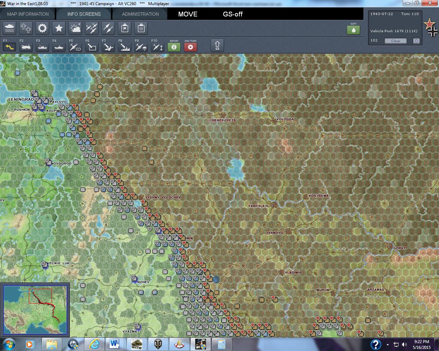Open the Calculator taskbar icon
The height and width of the screenshot is (351, 439).
click(x=222, y=344)
